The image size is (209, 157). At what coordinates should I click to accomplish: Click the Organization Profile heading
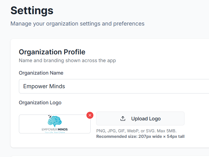click(52, 52)
